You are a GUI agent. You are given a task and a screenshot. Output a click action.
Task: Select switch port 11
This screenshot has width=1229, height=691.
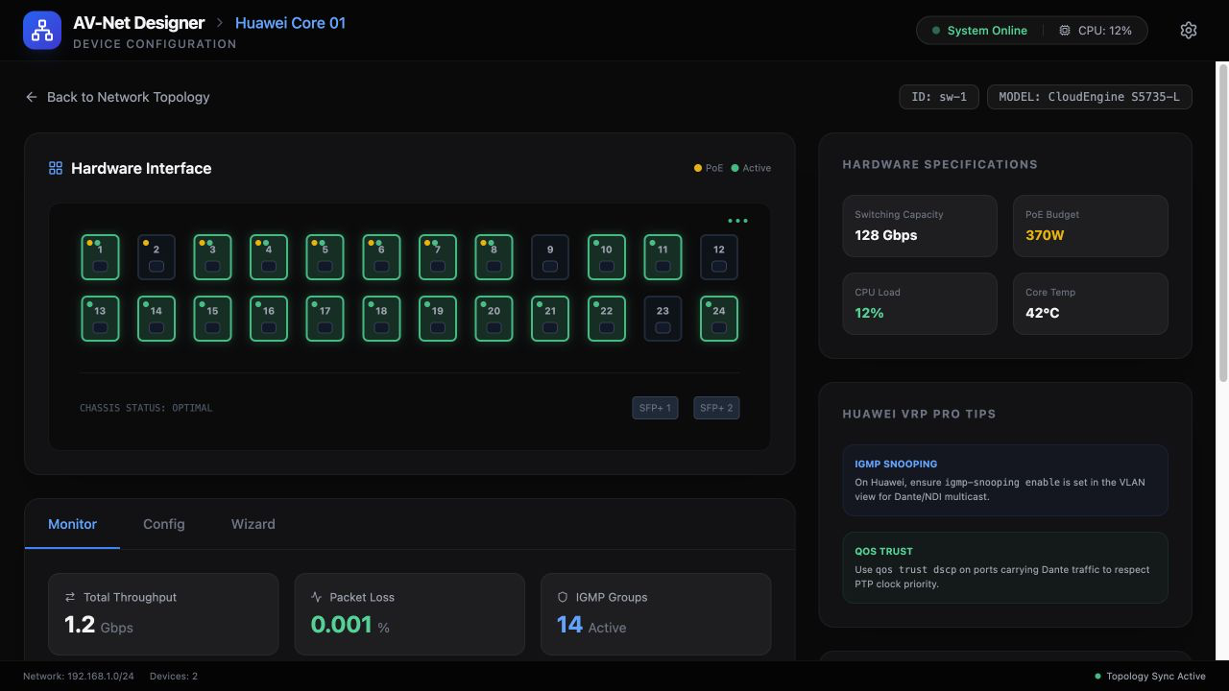coord(663,257)
